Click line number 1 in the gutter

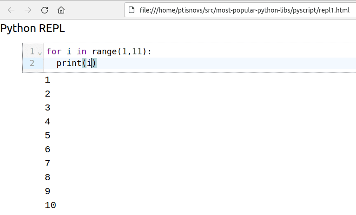coord(32,52)
